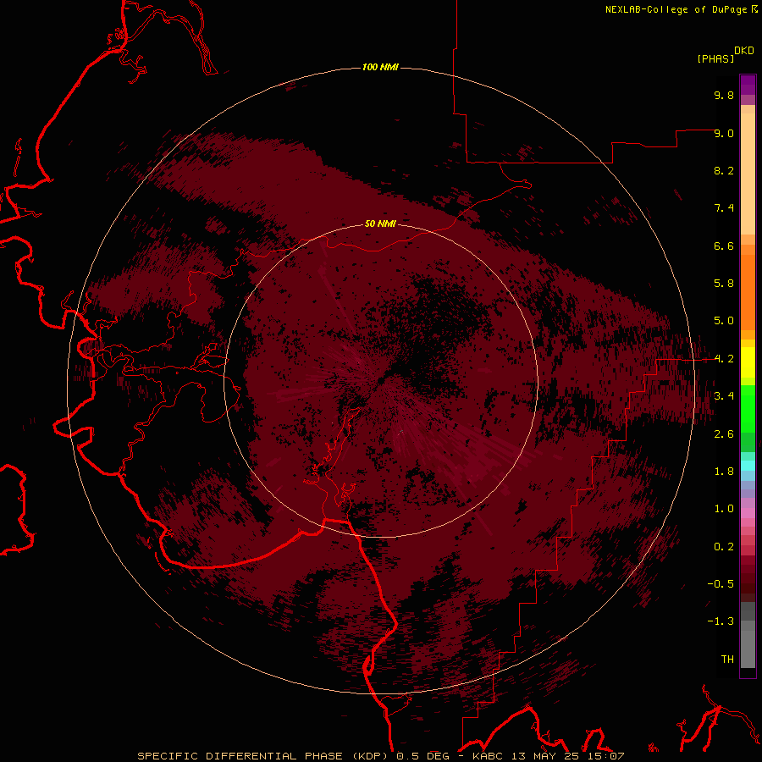Click the 6.6 colorbar value label

(724, 246)
